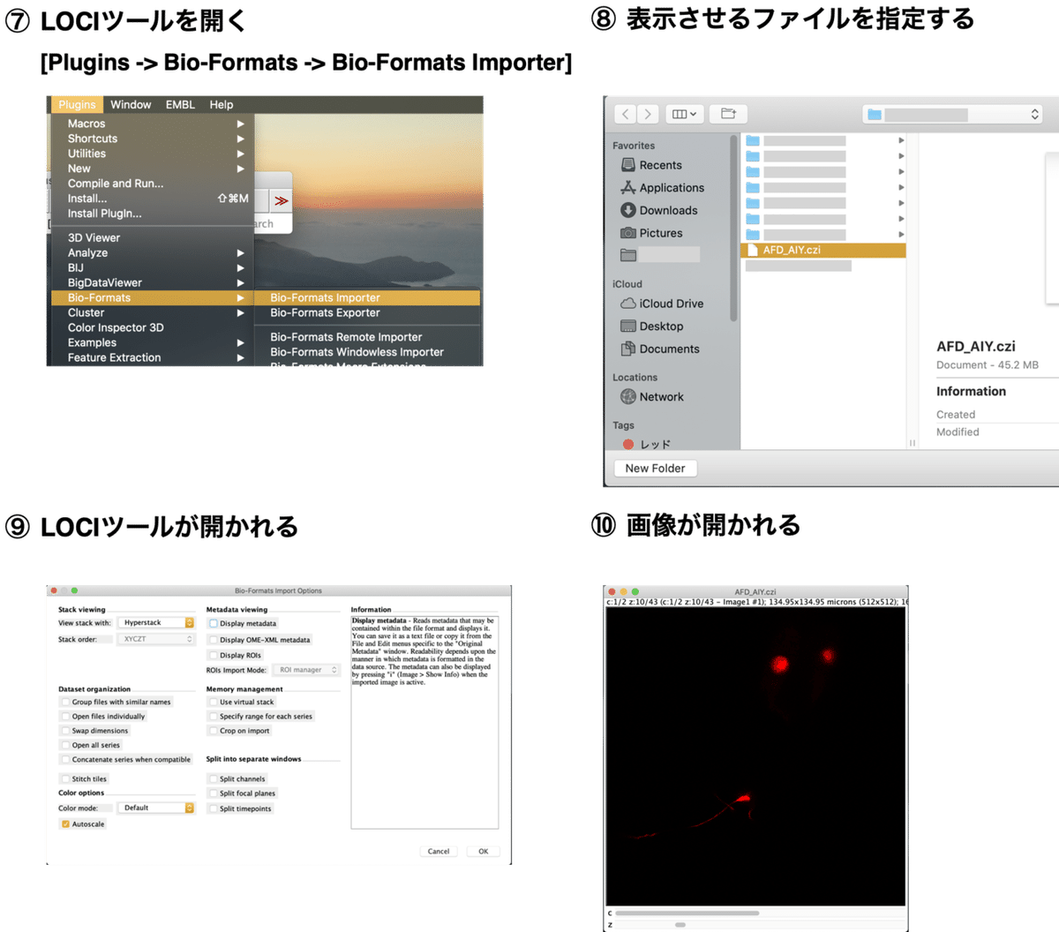Viewport: 1059px width, 932px height.
Task: Expand the Utilities submenu
Action: [153, 154]
